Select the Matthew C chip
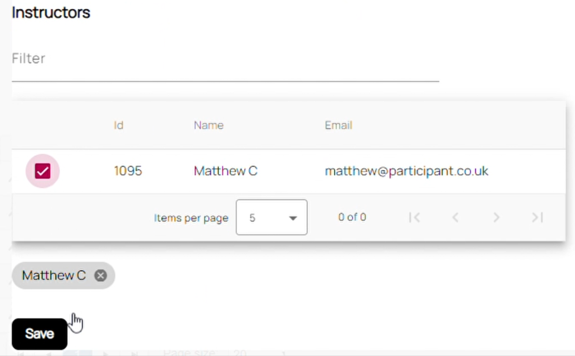The height and width of the screenshot is (356, 575). click(x=53, y=276)
